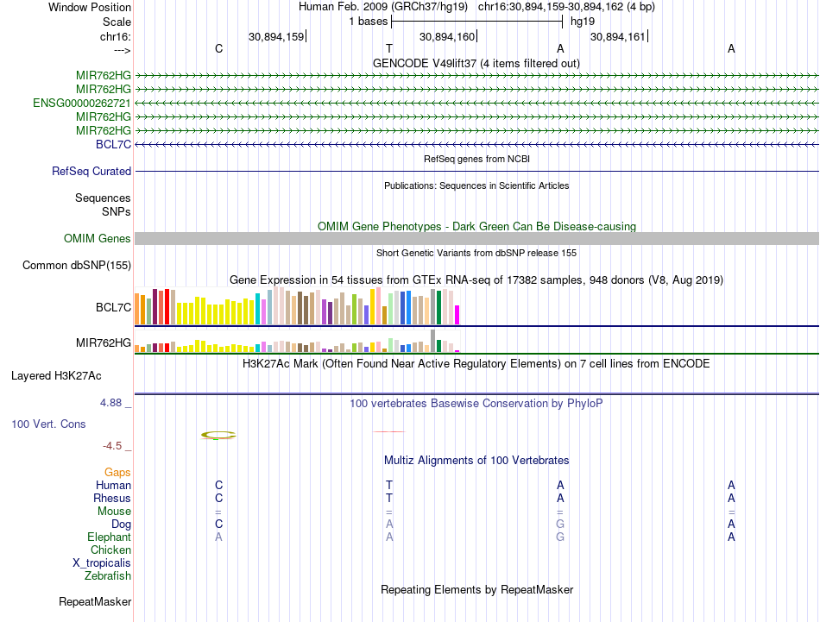Click the ENSG00000262721 gene label
Image resolution: width=820 pixels, height=622 pixels.
click(x=82, y=103)
